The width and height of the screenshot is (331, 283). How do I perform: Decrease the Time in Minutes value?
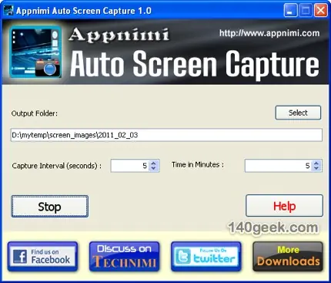tap(316, 169)
